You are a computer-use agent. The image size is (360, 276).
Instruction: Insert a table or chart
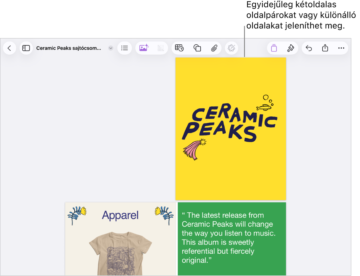click(179, 48)
